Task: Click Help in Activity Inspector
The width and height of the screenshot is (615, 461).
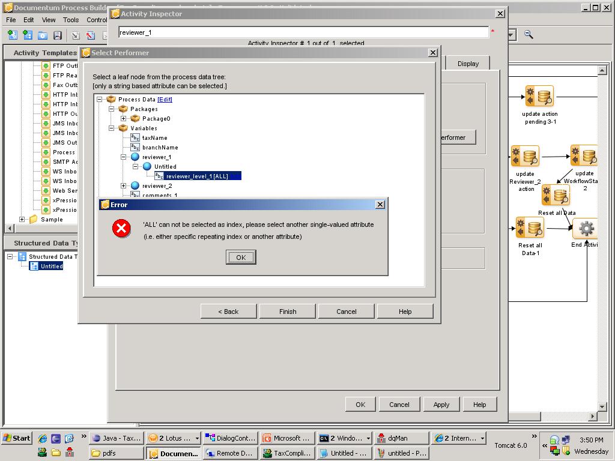Action: click(479, 405)
